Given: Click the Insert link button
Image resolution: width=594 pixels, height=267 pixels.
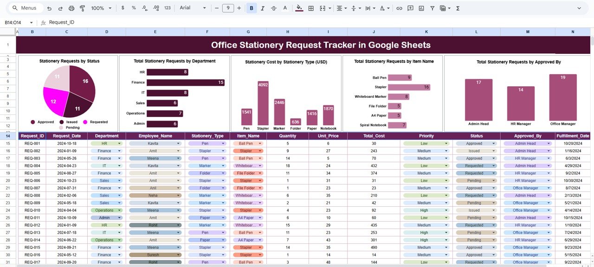Looking at the screenshot, I should 399,8.
